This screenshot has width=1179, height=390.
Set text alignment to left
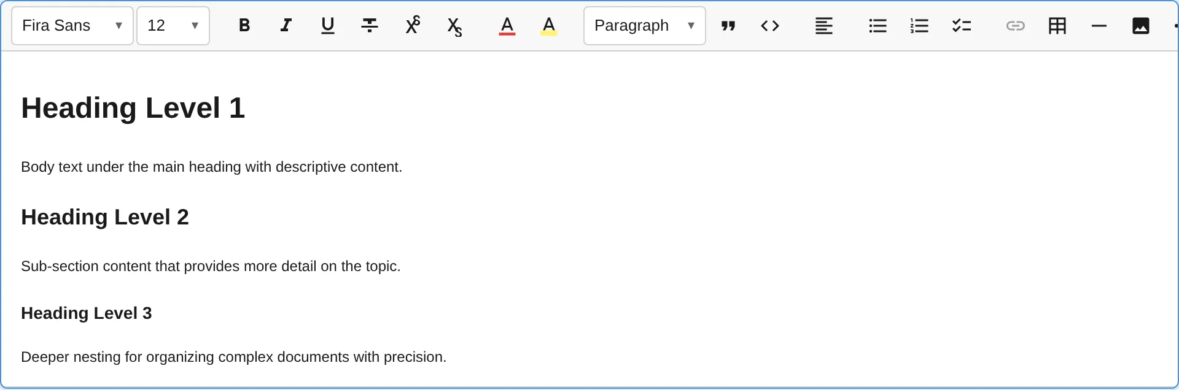point(823,26)
